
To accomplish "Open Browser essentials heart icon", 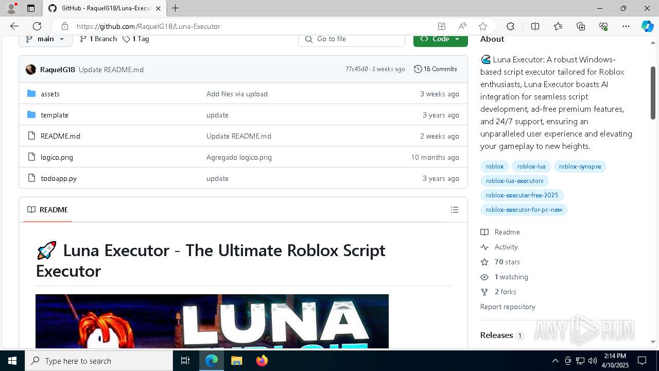I will pos(603,26).
